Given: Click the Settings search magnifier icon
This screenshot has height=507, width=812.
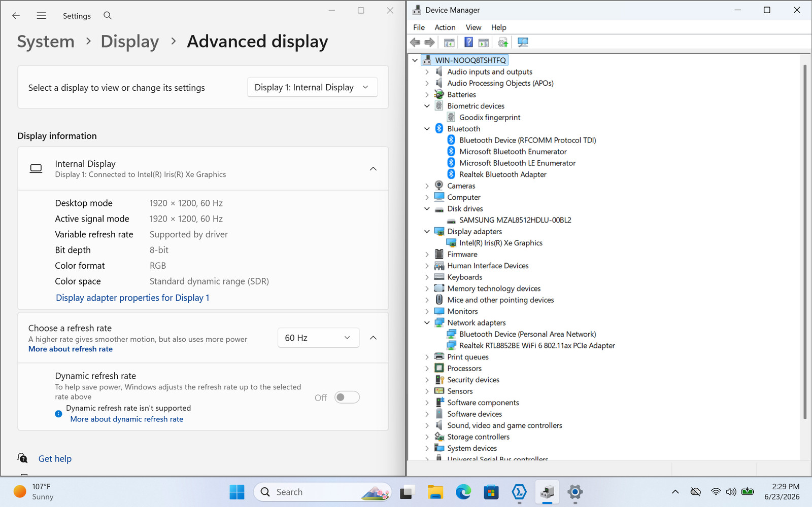Looking at the screenshot, I should pyautogui.click(x=108, y=16).
